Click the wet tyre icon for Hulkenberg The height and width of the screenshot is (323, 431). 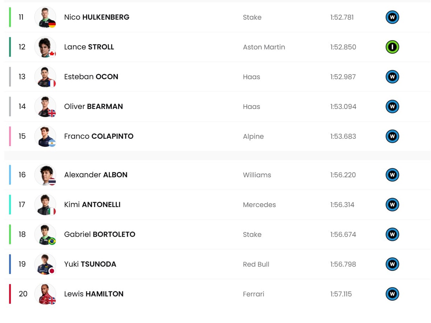coord(392,17)
